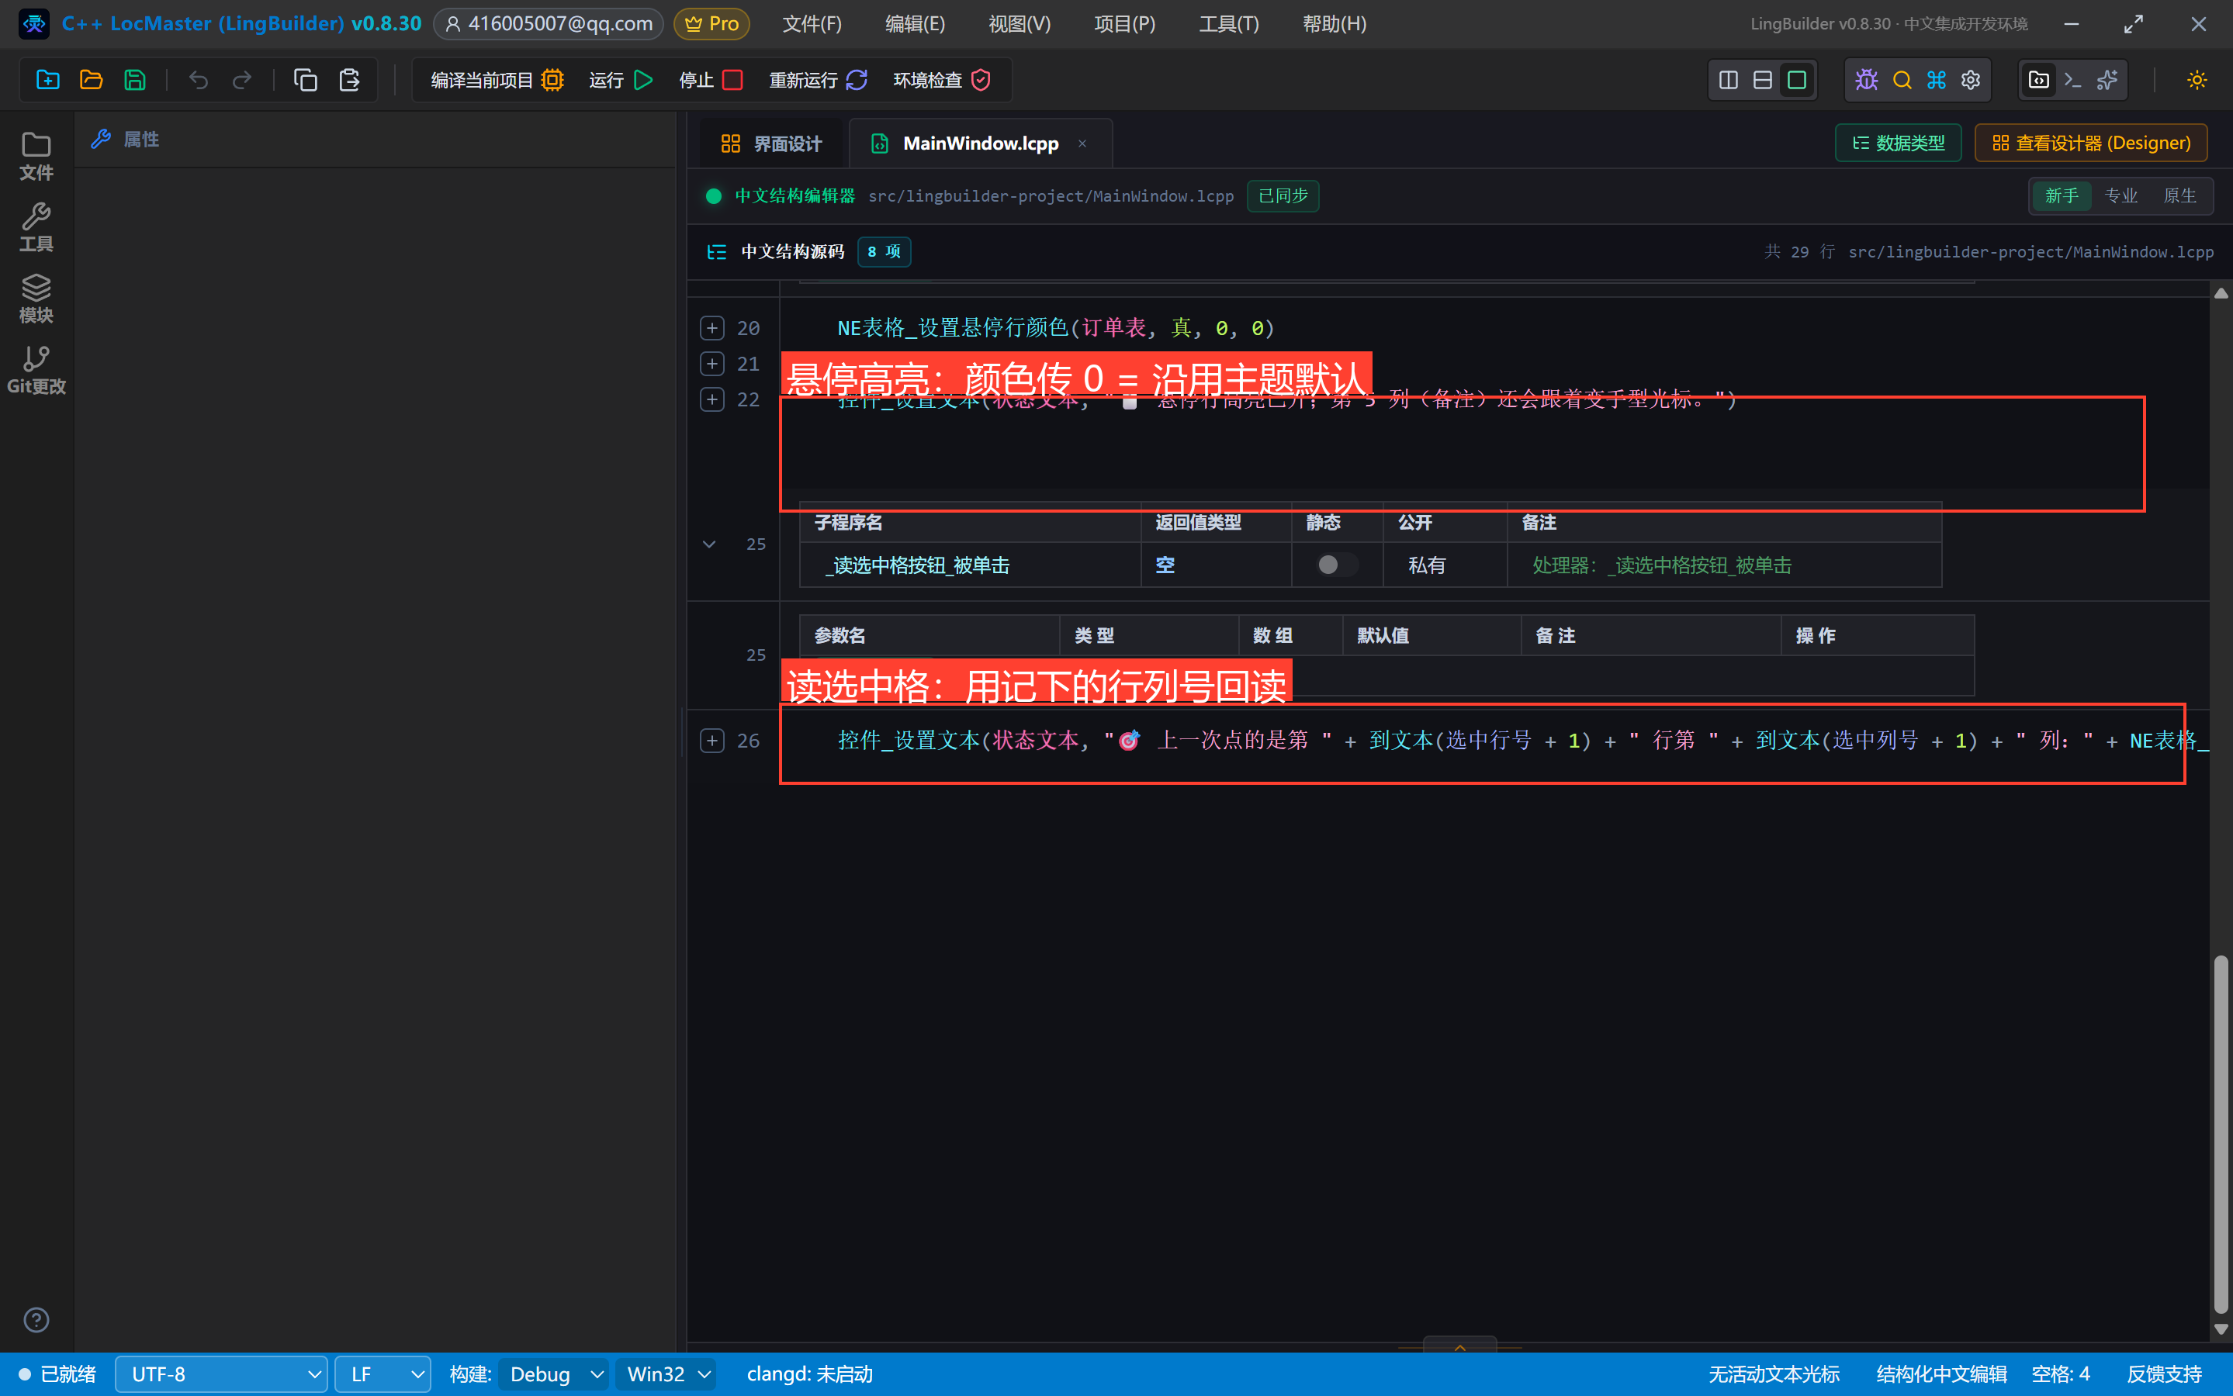Open the debug bug icon

coord(1866,81)
